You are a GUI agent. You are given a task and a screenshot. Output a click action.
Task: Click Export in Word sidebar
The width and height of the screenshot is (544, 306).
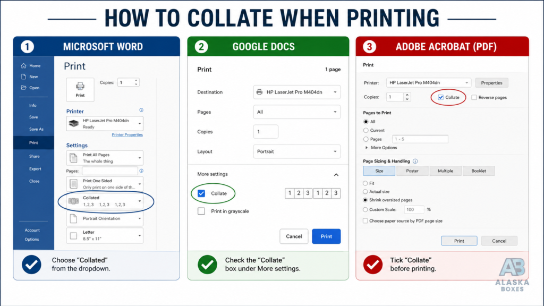[35, 169]
